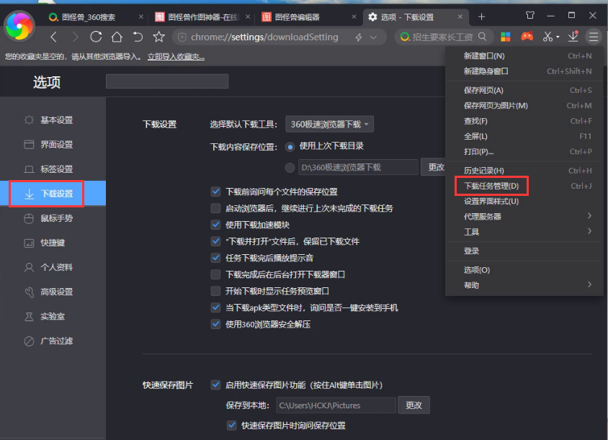Select 使用上次下载目录 radio button
The width and height of the screenshot is (608, 440).
290,147
